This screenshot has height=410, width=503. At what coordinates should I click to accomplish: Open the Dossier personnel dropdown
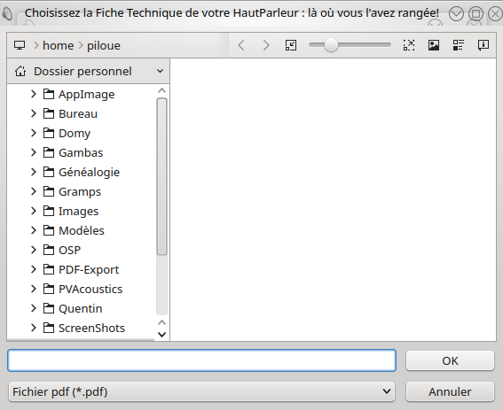(x=88, y=71)
